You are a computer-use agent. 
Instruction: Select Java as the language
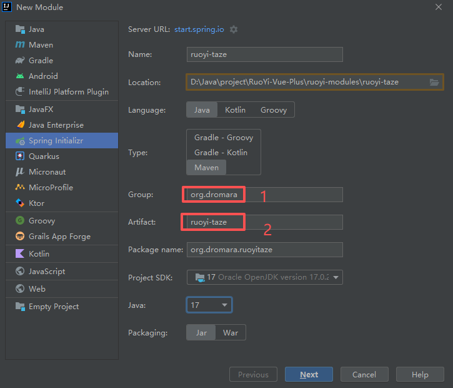coord(202,110)
